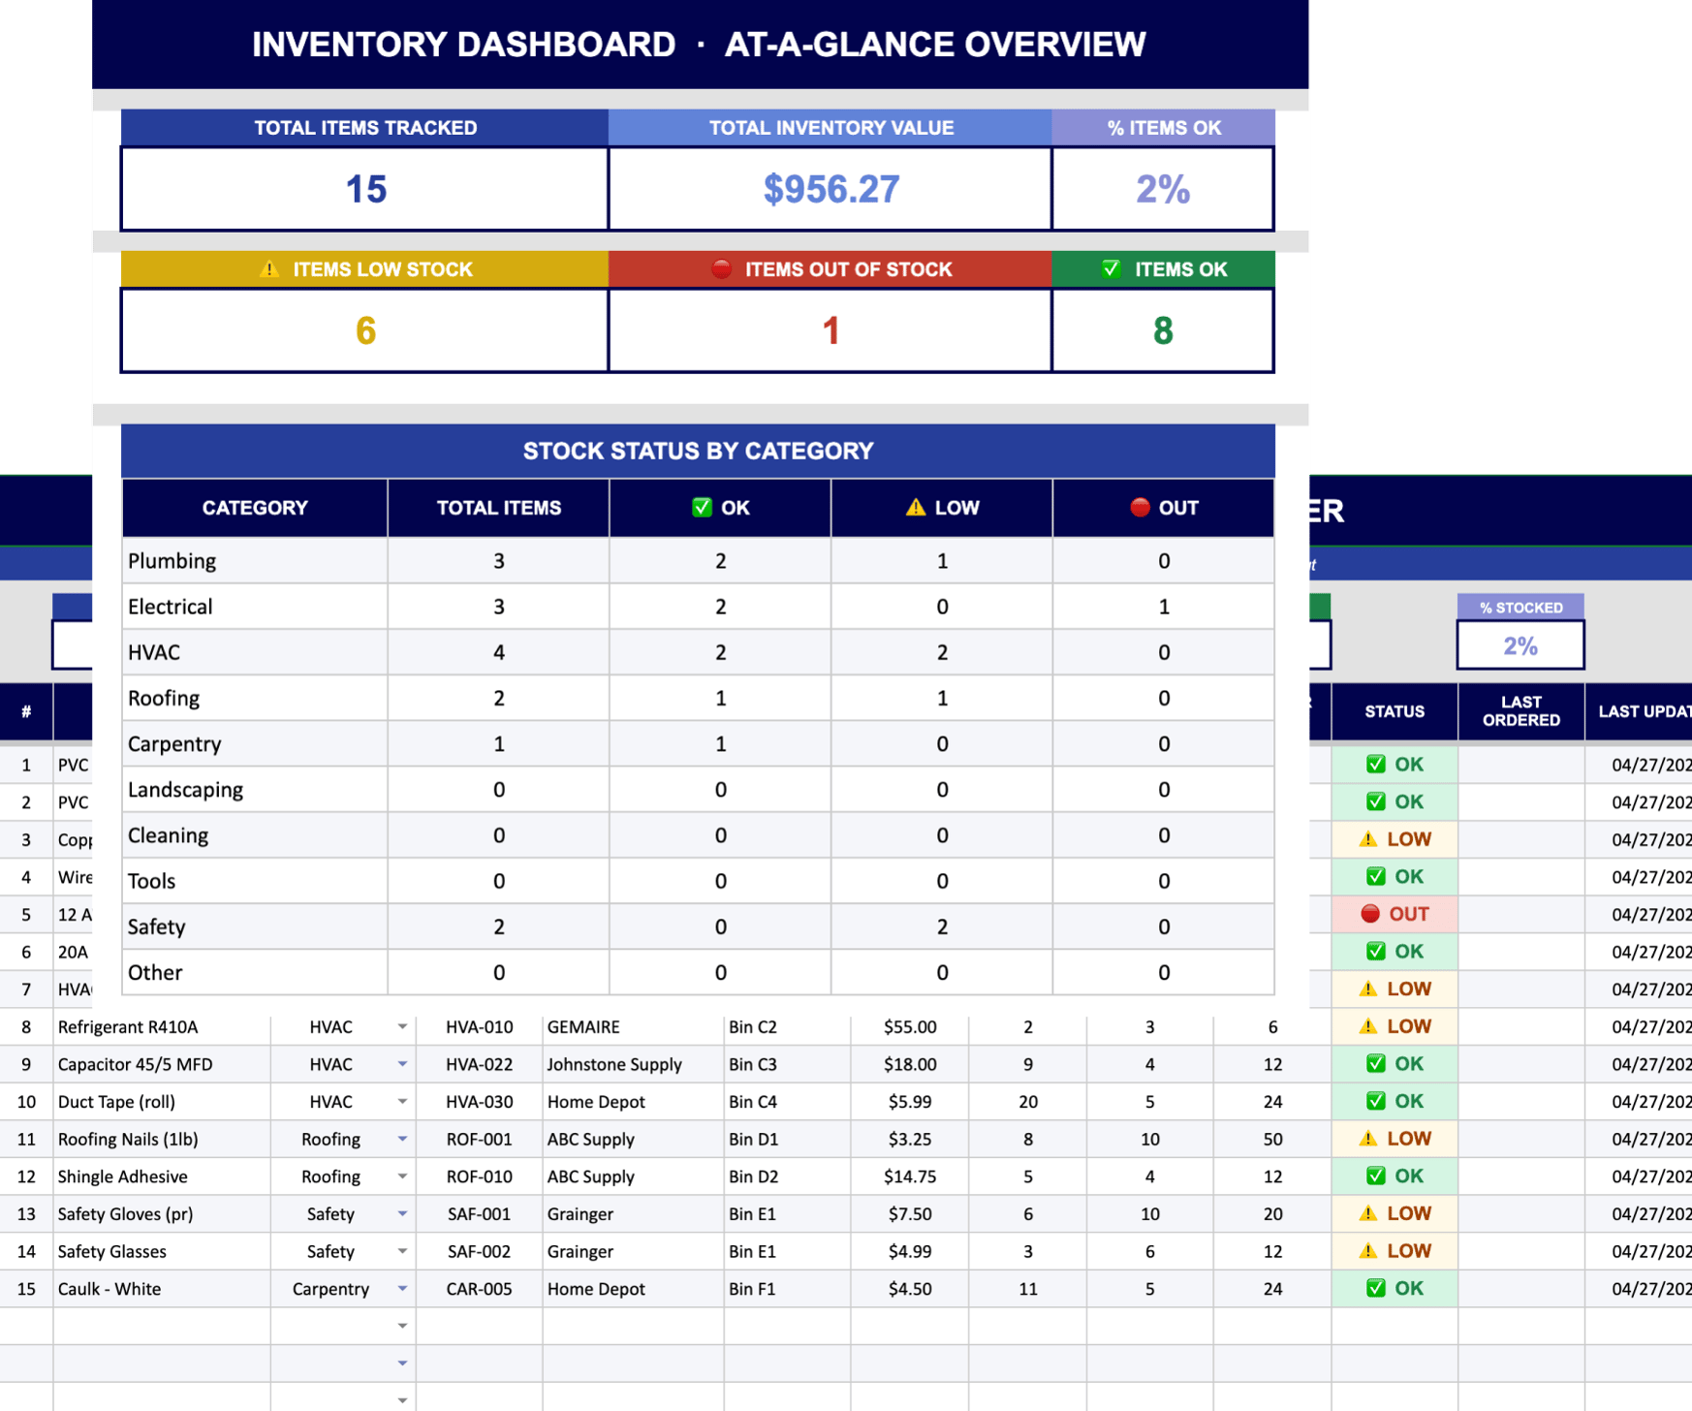This screenshot has width=1692, height=1411.
Task: Click the Bin C2 location cell
Action: coord(787,1026)
